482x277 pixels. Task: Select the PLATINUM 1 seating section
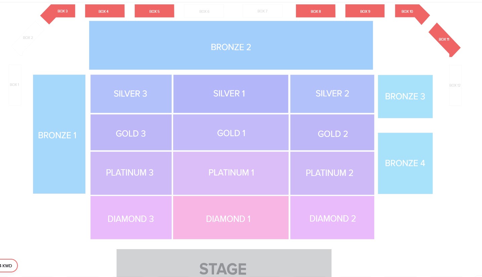coord(231,173)
